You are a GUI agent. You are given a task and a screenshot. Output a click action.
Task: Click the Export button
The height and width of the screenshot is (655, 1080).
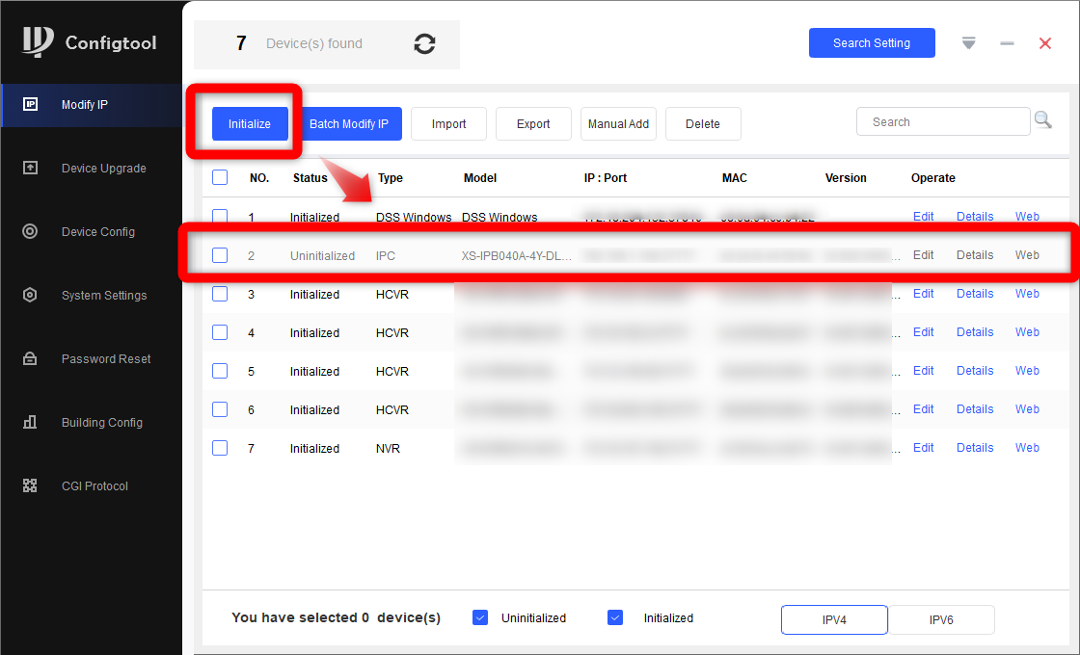(533, 124)
